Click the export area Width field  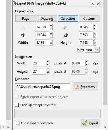coord(42,43)
